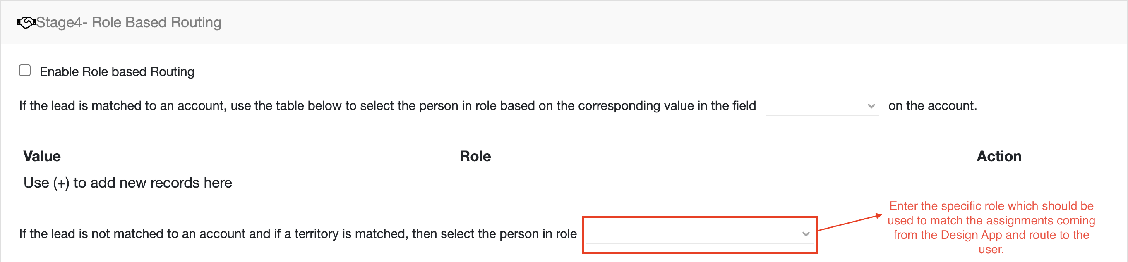Screen dimensions: 1128x262
Task: Select the Stage4- Role Based Routing header
Action: click(128, 22)
